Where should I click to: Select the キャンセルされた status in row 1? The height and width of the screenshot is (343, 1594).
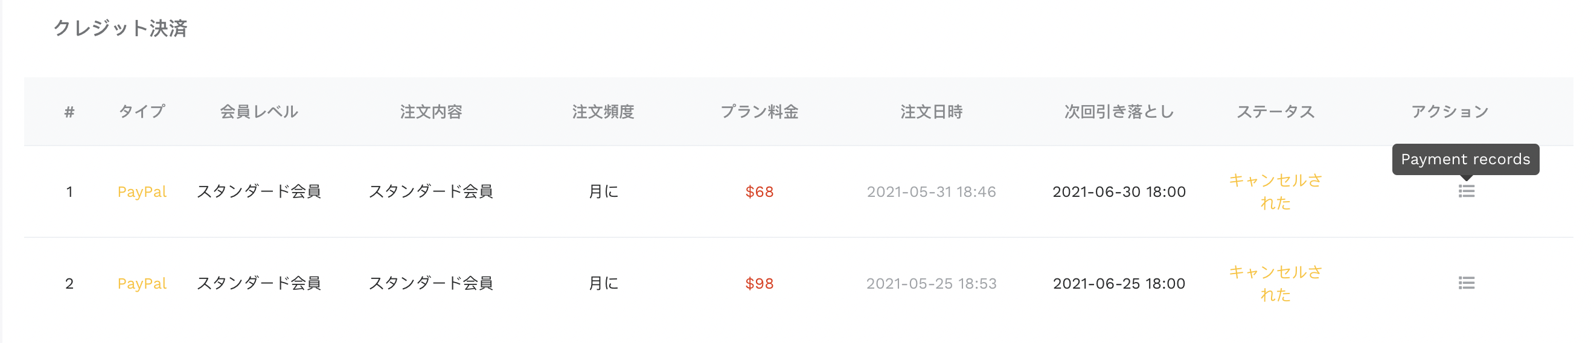[x=1275, y=191]
